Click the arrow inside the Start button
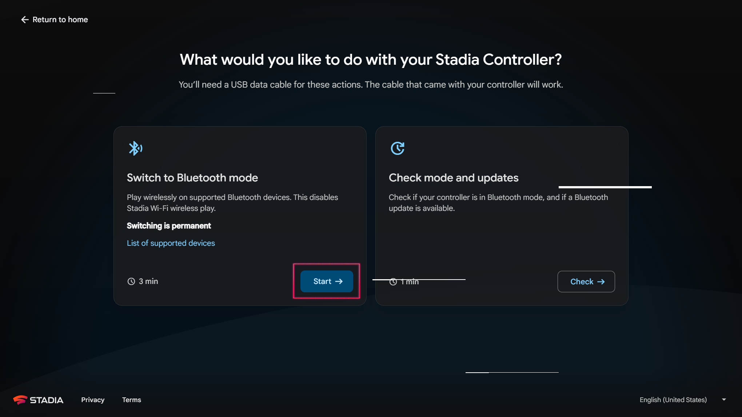 339,281
